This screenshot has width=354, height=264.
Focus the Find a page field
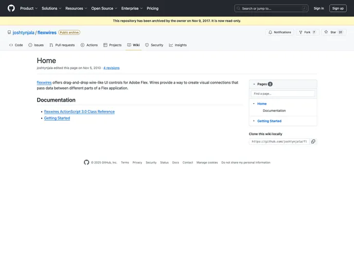tap(283, 94)
